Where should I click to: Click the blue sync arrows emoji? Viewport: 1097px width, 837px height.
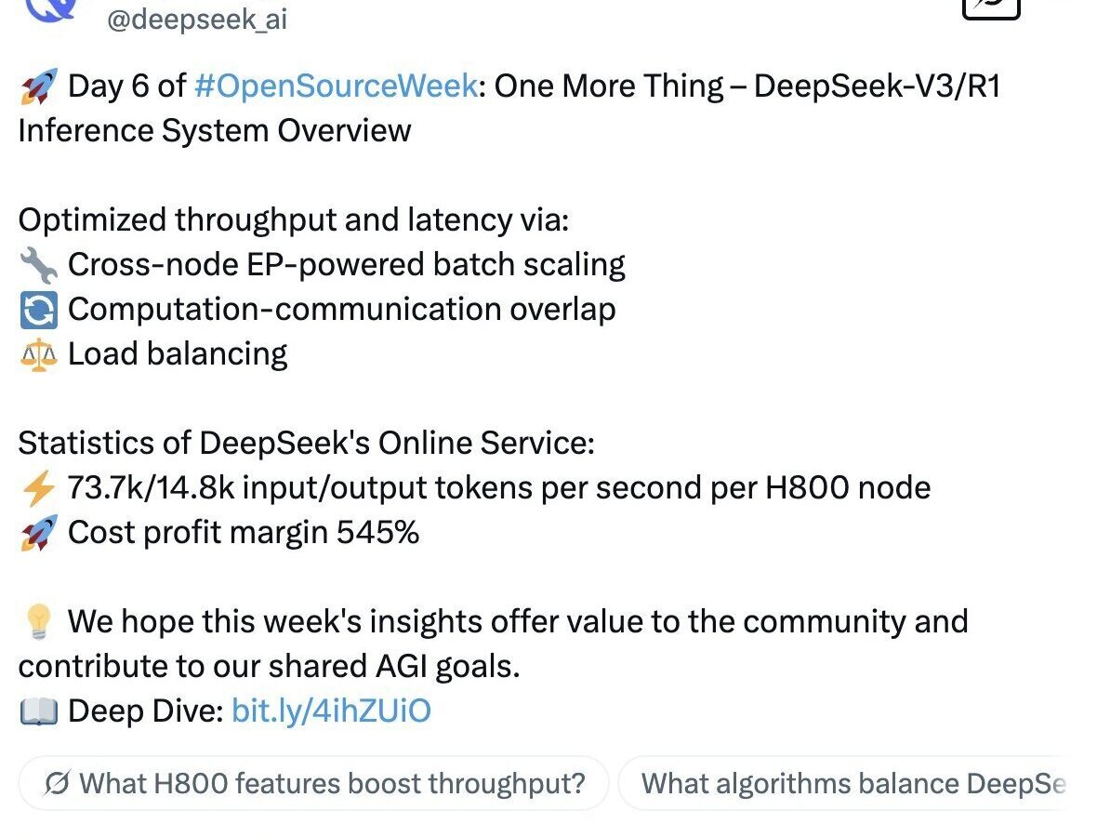pos(38,310)
